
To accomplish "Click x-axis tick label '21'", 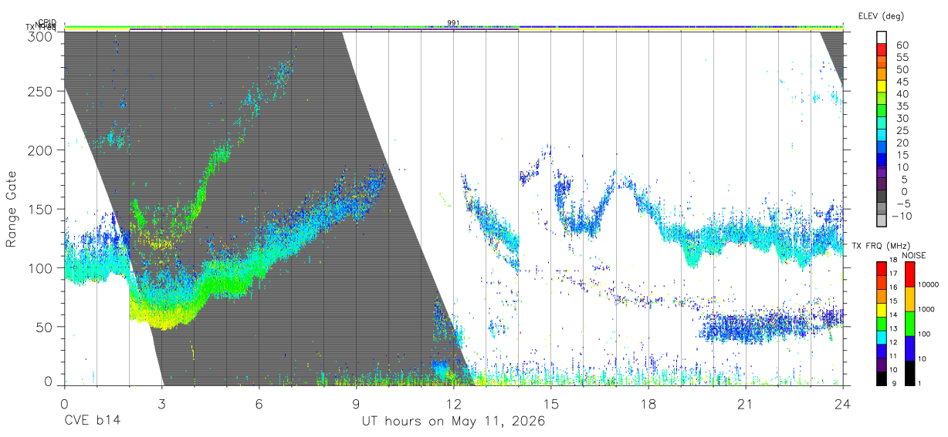I will tap(746, 405).
